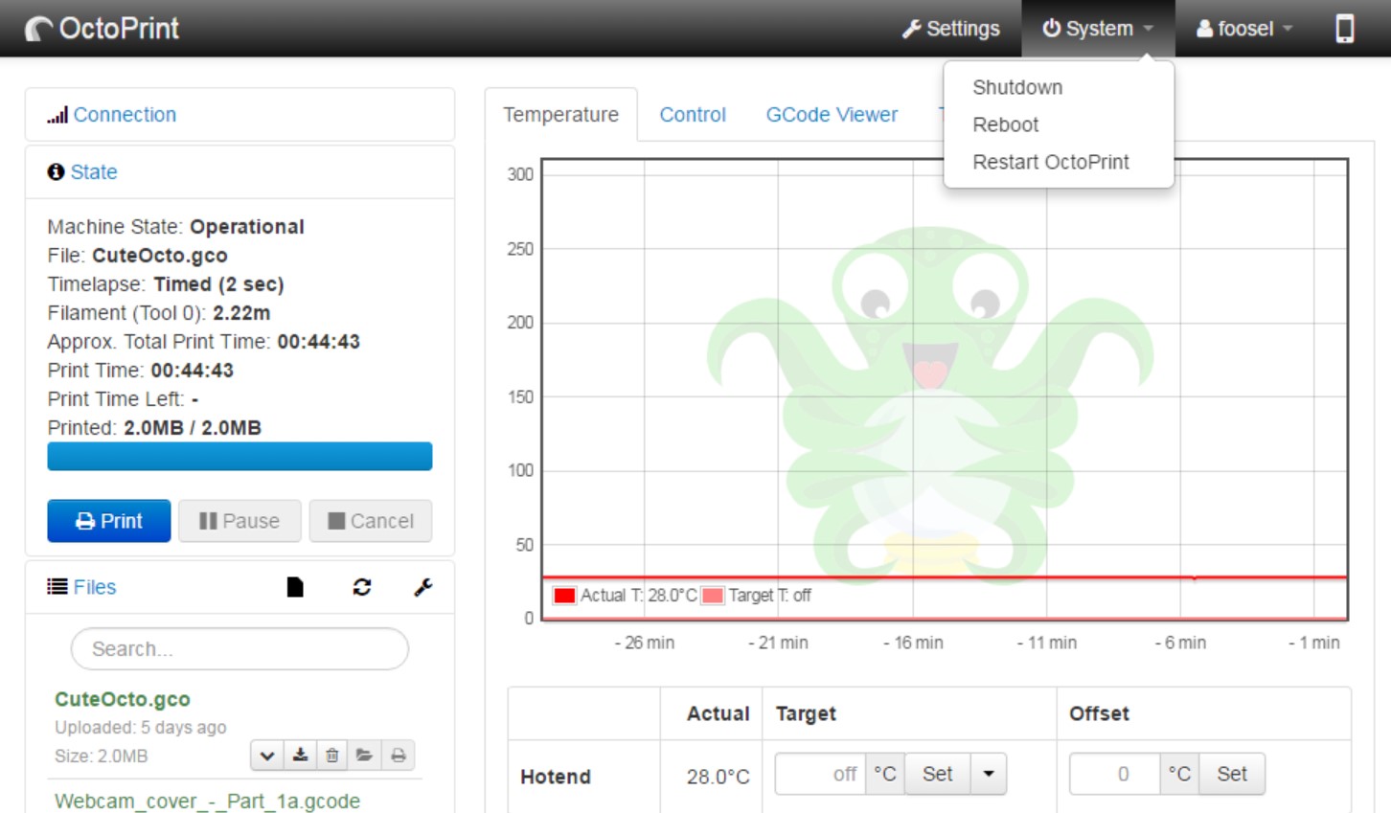1391x813 pixels.
Task: Click the OctoPrint logo in the navbar
Action: (x=103, y=29)
